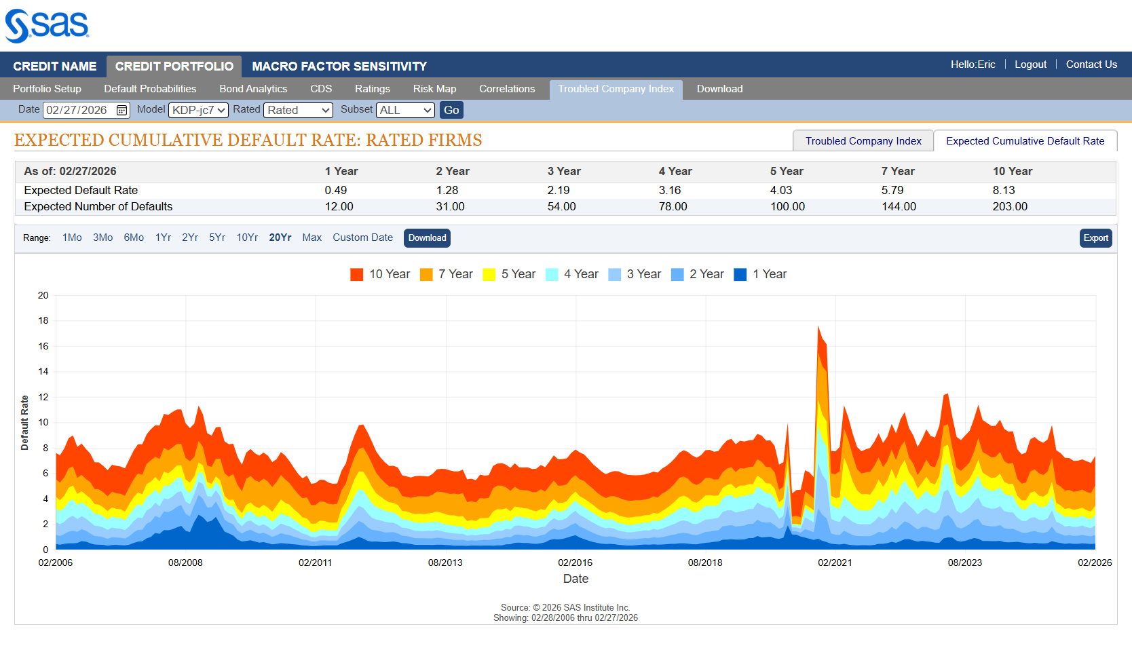Image resolution: width=1132 pixels, height=648 pixels.
Task: Switch to the Macro Factor Sensitivity tab
Action: 339,66
